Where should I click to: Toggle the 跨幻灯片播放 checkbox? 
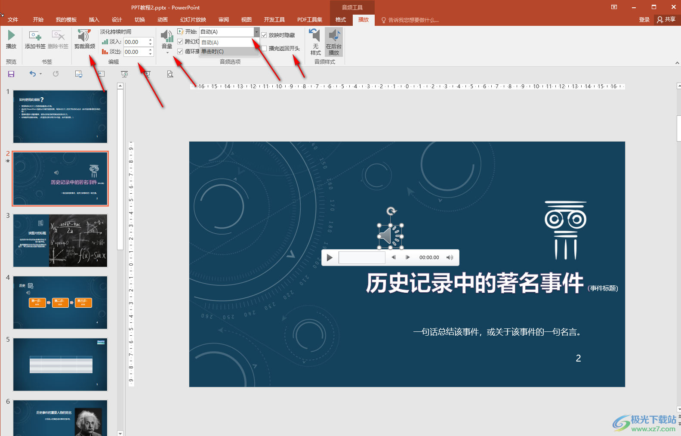180,42
